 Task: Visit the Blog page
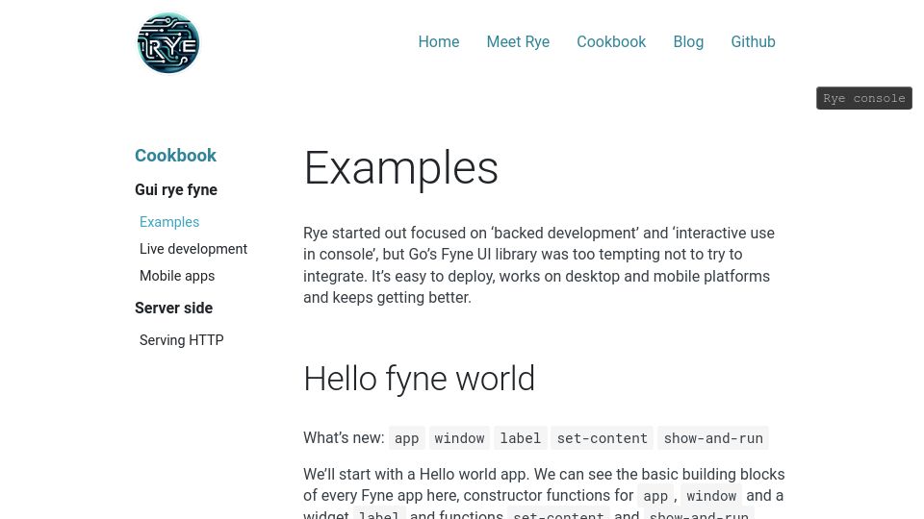[x=688, y=41]
